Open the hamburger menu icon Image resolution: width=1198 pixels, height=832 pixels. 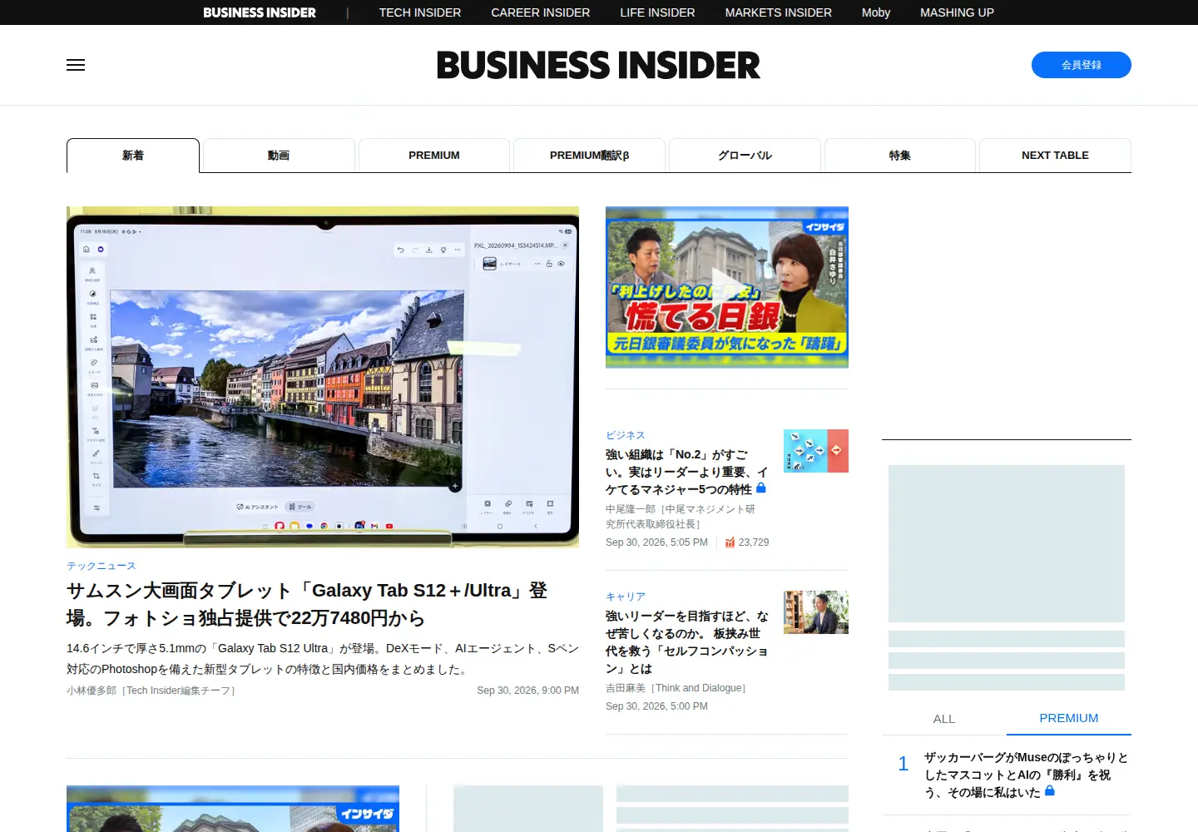point(76,65)
